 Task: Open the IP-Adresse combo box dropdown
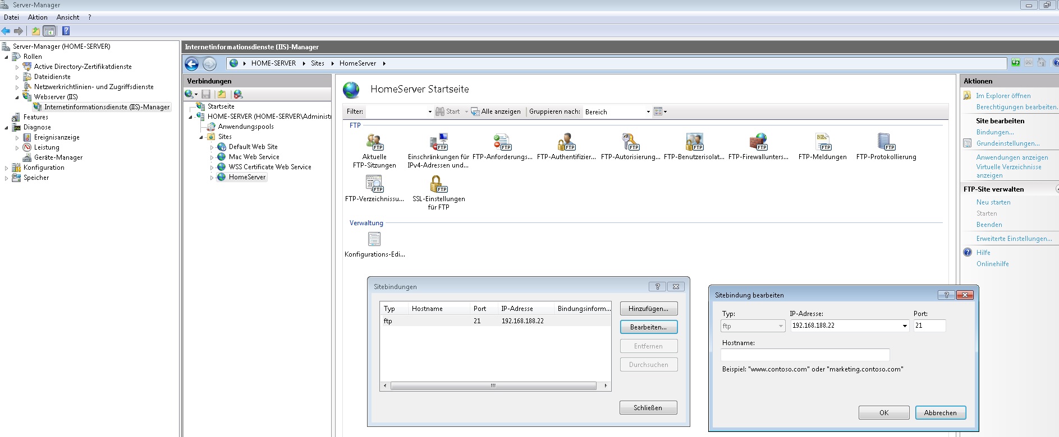pyautogui.click(x=905, y=326)
